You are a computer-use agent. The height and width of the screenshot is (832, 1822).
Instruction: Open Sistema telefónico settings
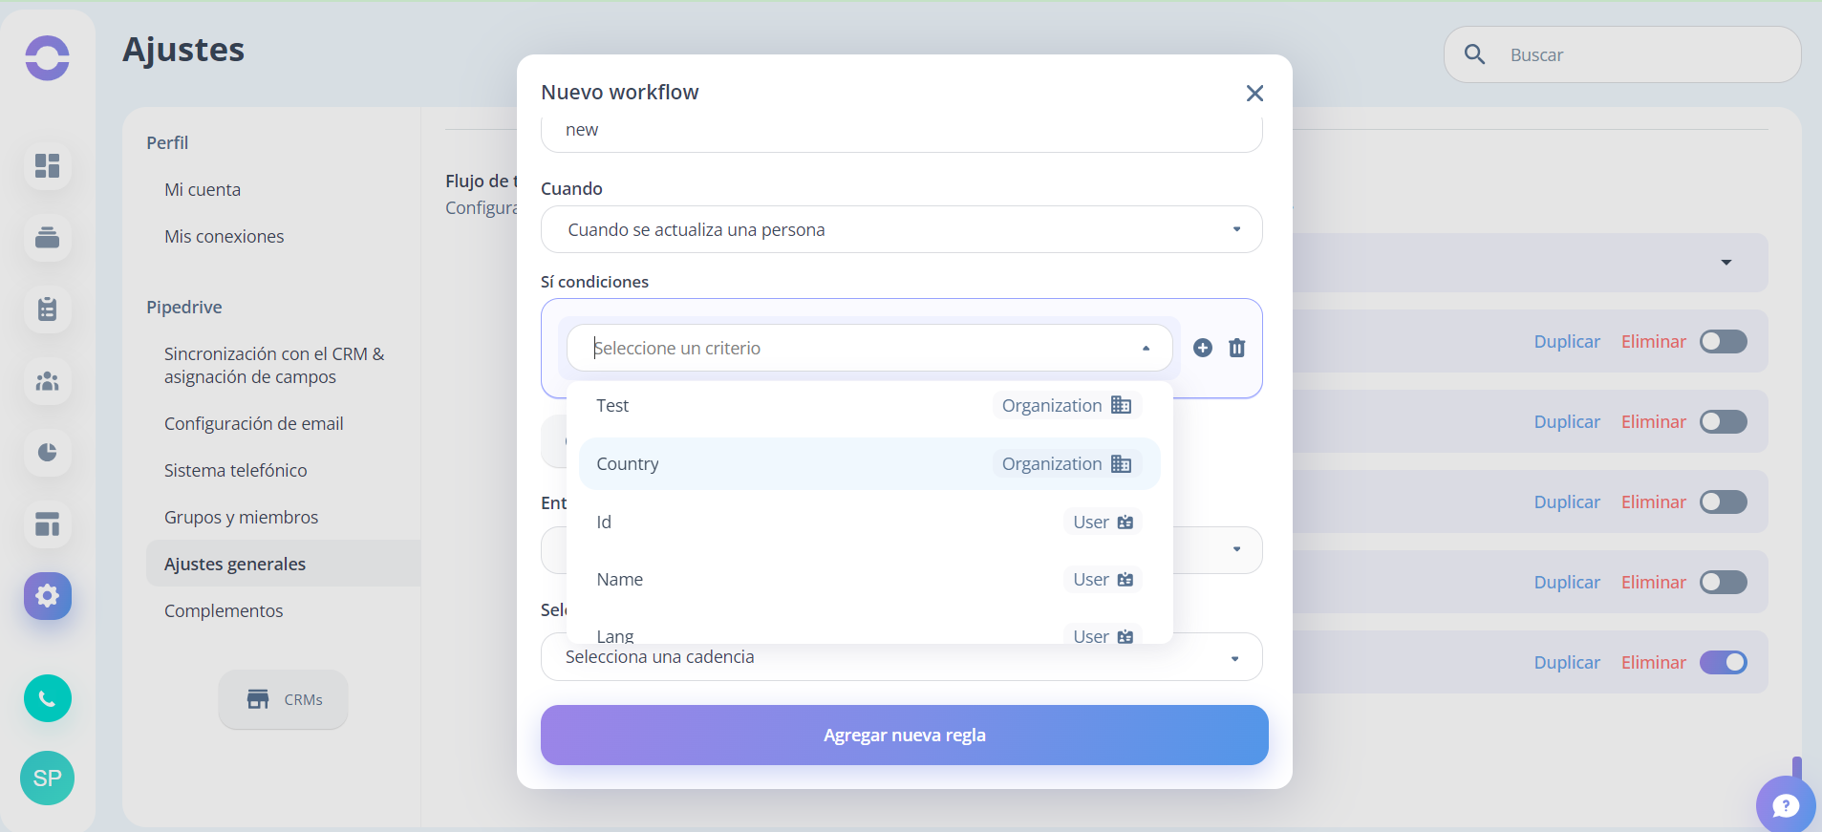coord(235,470)
